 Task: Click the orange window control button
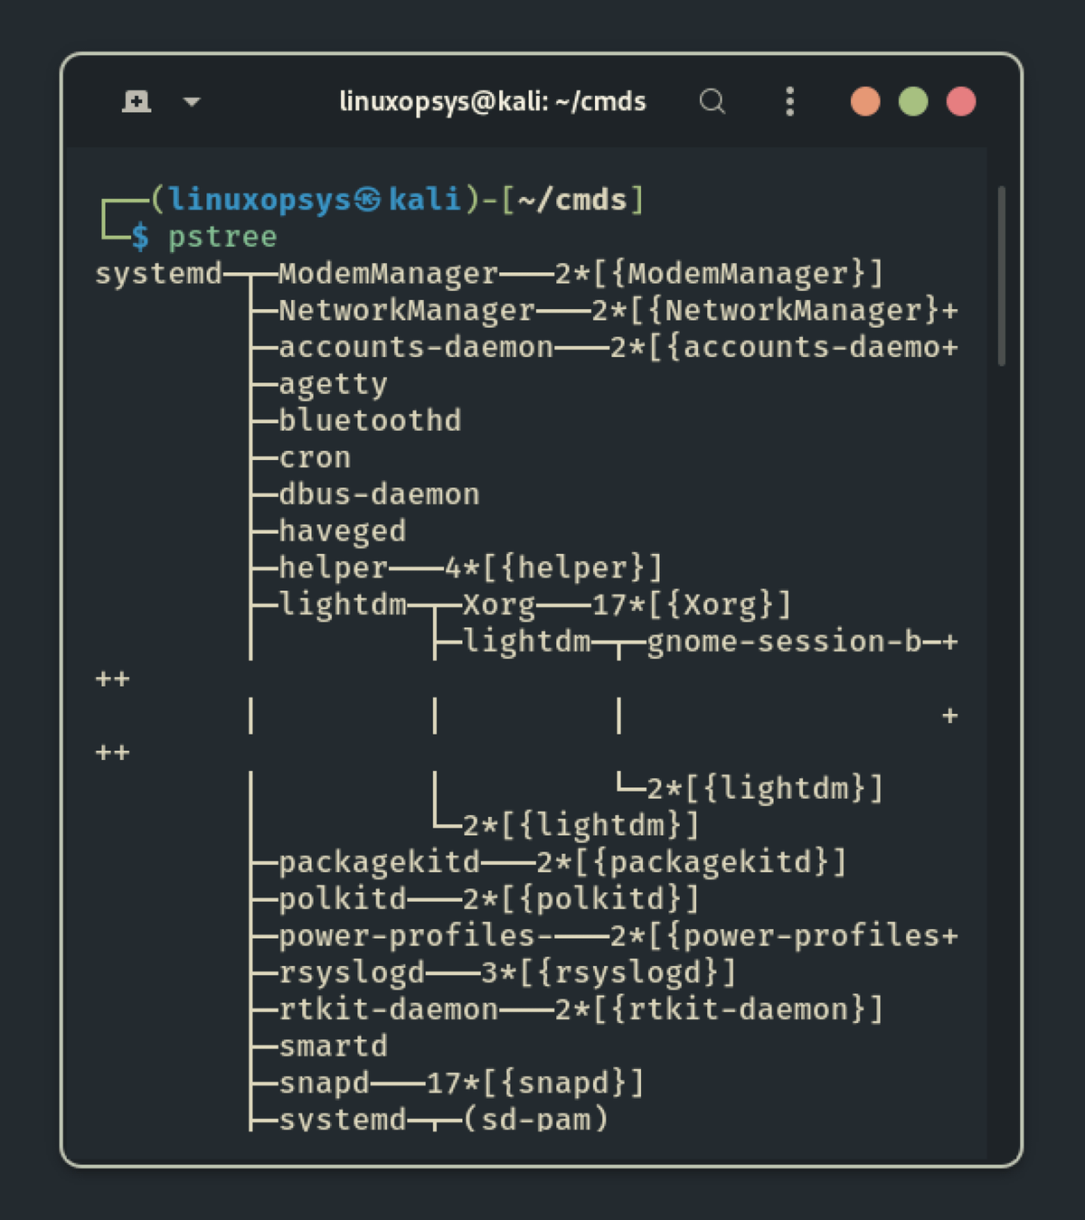[x=865, y=101]
